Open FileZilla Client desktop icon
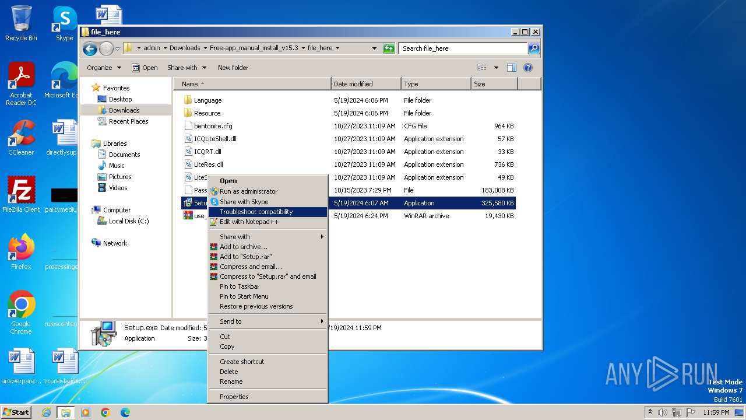 [21, 194]
